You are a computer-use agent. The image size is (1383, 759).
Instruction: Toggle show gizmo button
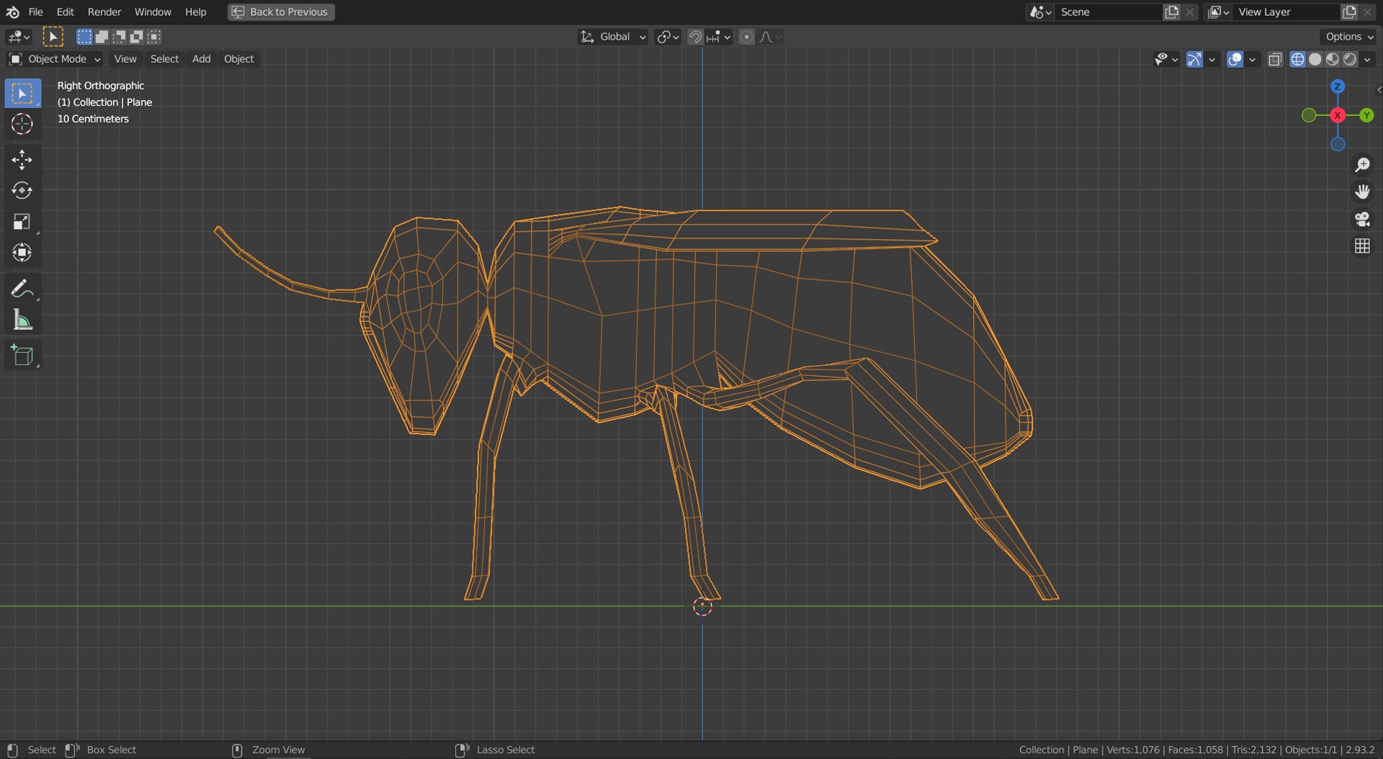[x=1194, y=59]
